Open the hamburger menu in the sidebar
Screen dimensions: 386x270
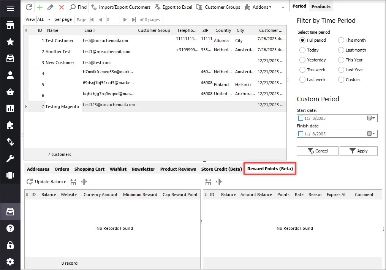pyautogui.click(x=10, y=8)
